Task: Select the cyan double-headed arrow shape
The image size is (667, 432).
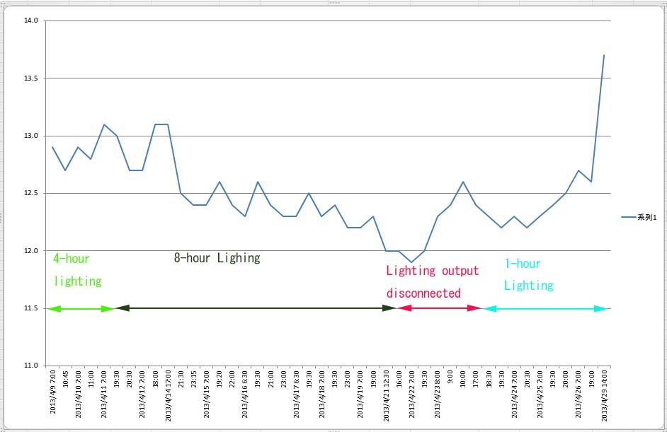Action: 545,309
